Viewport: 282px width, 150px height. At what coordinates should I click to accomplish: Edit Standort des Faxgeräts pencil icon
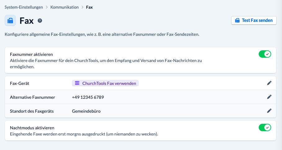coord(269,111)
